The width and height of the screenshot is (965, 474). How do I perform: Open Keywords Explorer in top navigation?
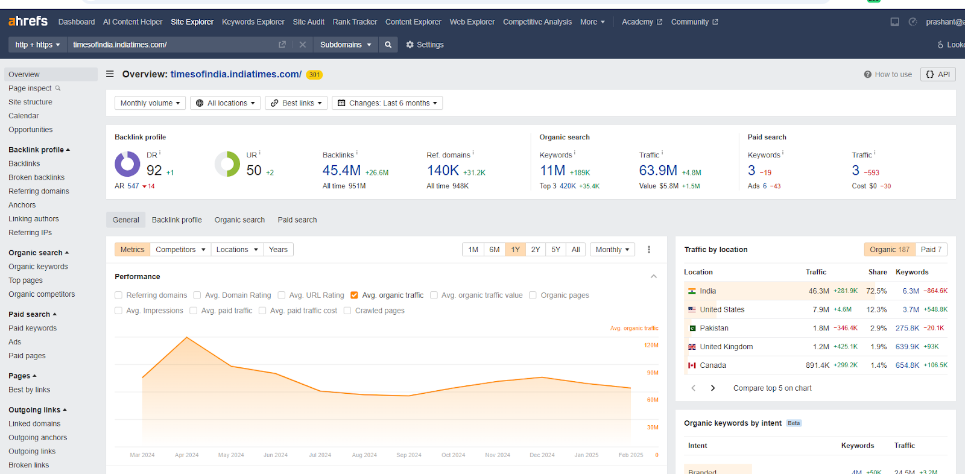[253, 22]
